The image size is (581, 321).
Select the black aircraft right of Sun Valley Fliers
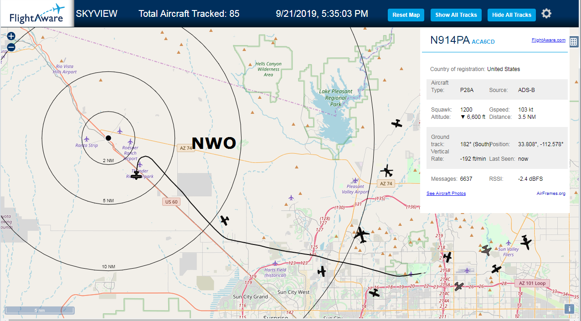[x=526, y=242]
